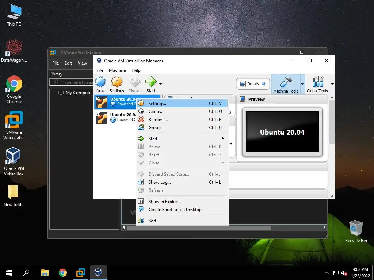
Task: Select This PC desktop icon
Action: 14,15
